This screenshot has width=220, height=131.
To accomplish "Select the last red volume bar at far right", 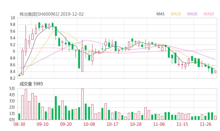I will (x=215, y=118).
